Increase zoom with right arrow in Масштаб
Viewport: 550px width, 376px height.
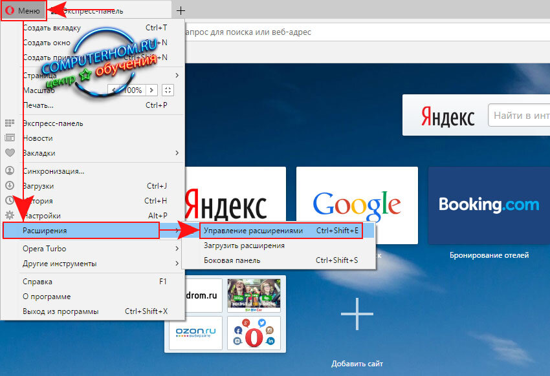151,90
